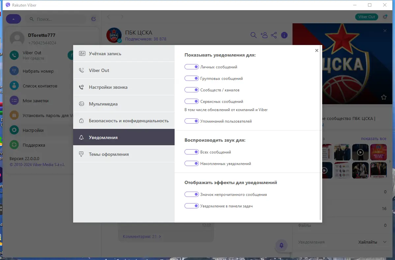This screenshot has width=395, height=260.
Task: Click the показать все media link
Action: point(373,139)
